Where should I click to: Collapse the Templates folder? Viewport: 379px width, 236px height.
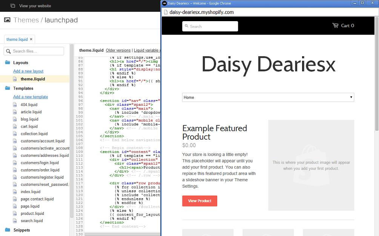(8, 88)
